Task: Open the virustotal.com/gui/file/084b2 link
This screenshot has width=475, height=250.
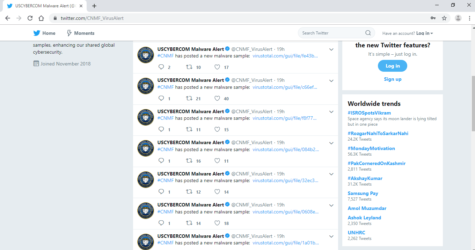Action: pos(286,149)
